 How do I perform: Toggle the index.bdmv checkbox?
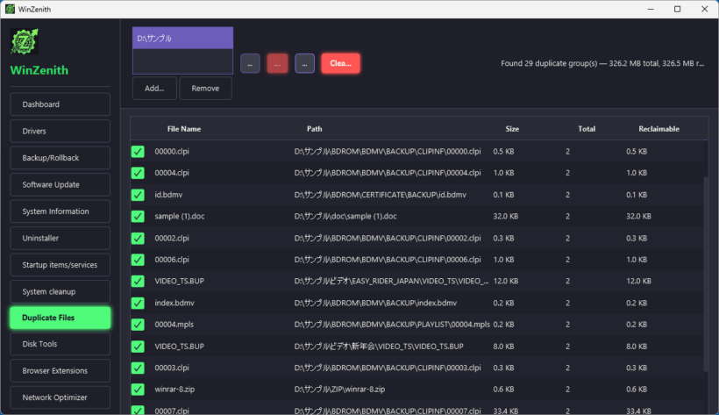138,303
